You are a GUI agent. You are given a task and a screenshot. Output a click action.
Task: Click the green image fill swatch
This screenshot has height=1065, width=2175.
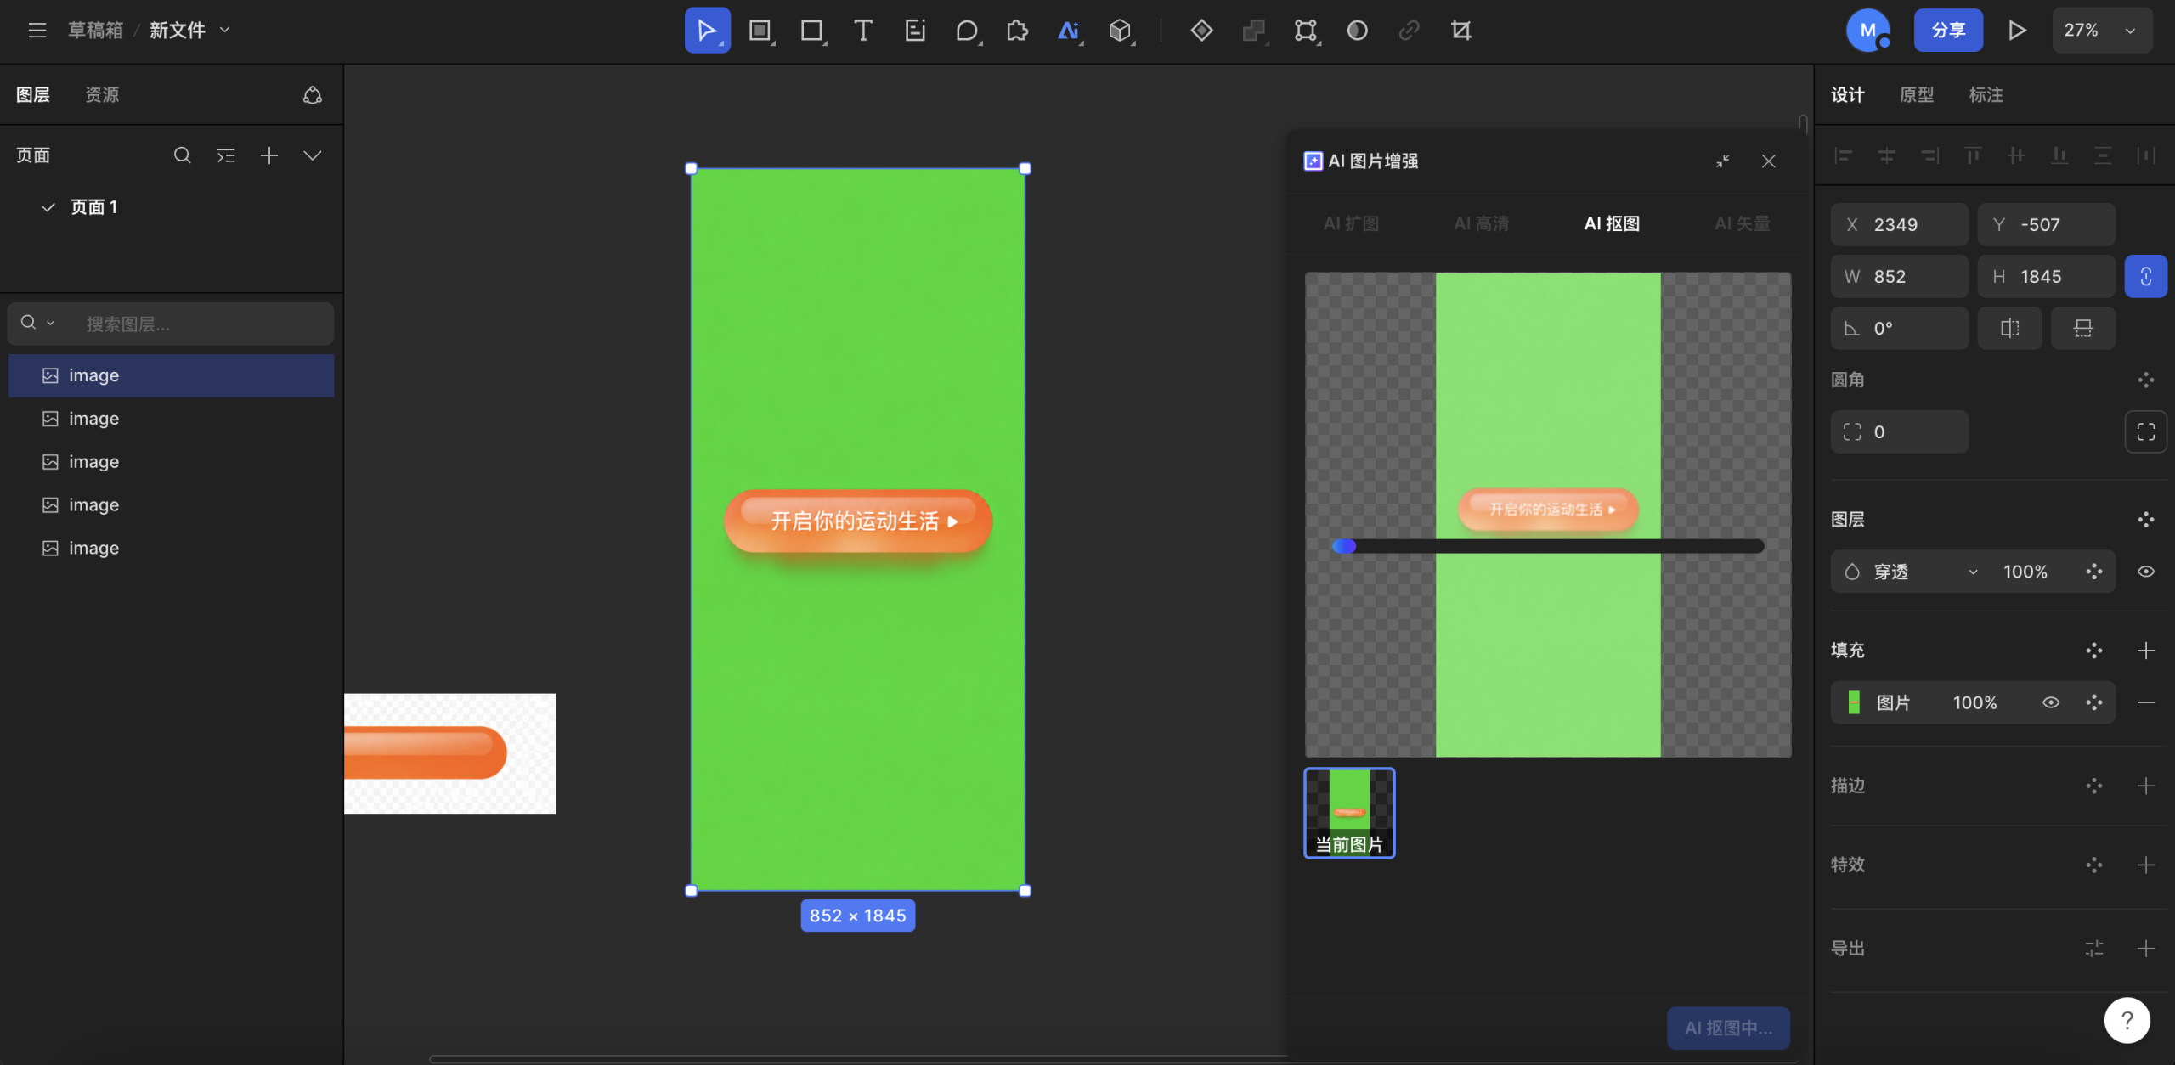pos(1854,702)
